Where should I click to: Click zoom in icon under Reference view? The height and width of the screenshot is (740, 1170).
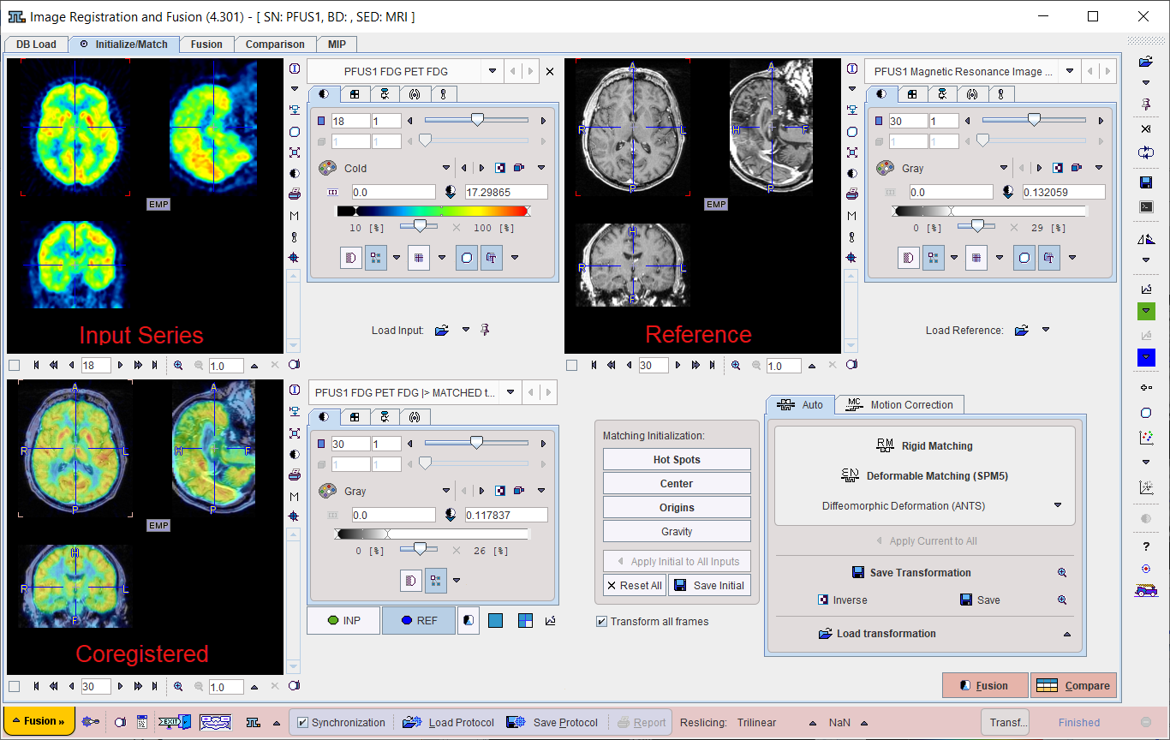[736, 365]
